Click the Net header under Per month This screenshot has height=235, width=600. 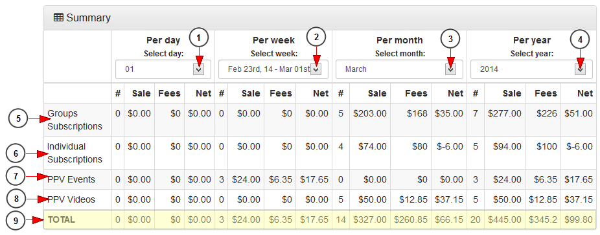456,93
